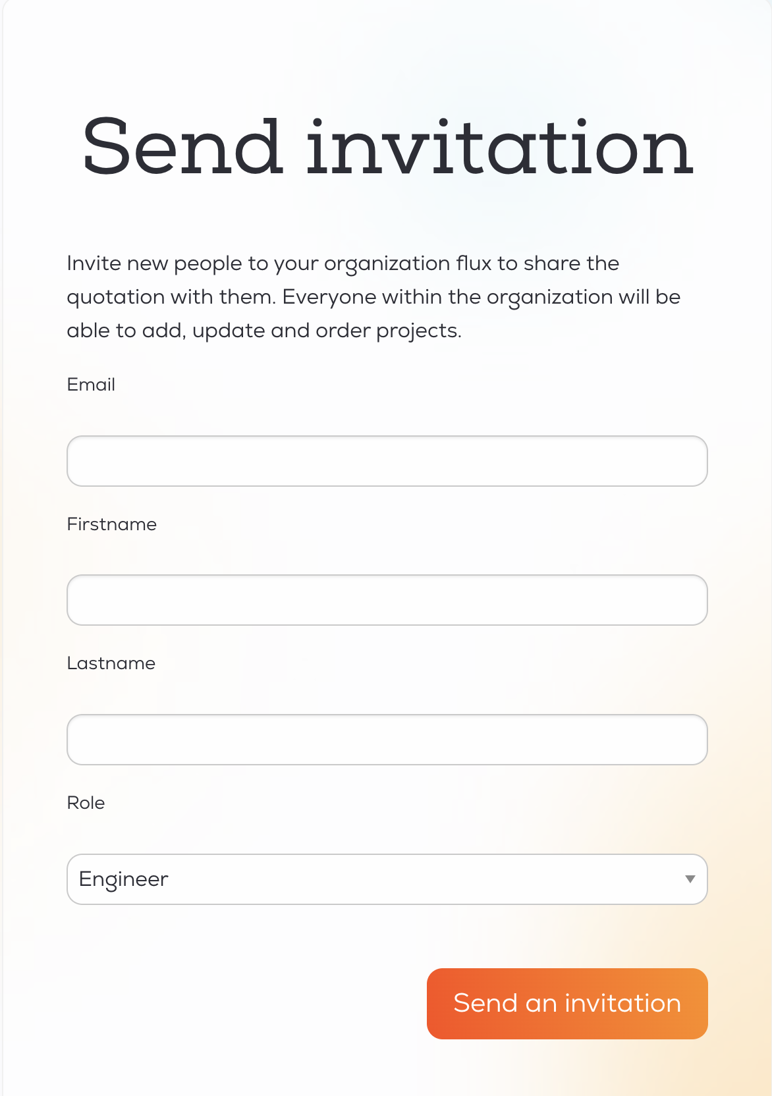Click the Role label text
772x1096 pixels.
point(86,803)
